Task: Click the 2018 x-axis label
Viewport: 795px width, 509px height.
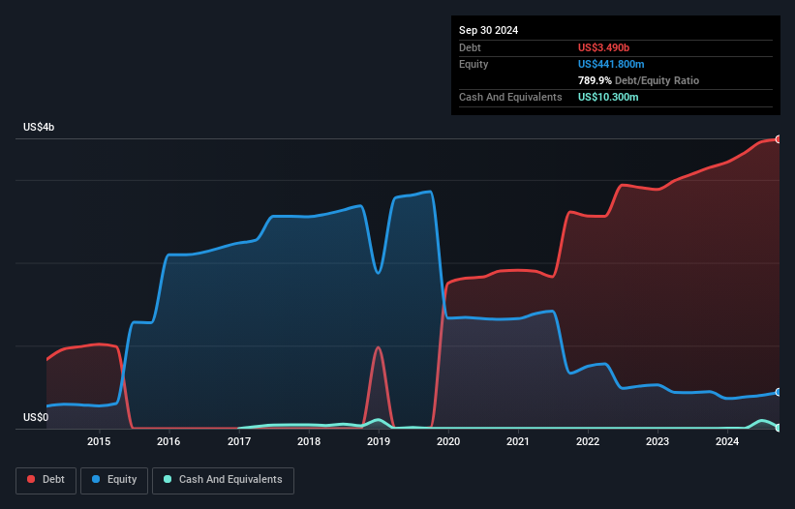Action: 309,441
